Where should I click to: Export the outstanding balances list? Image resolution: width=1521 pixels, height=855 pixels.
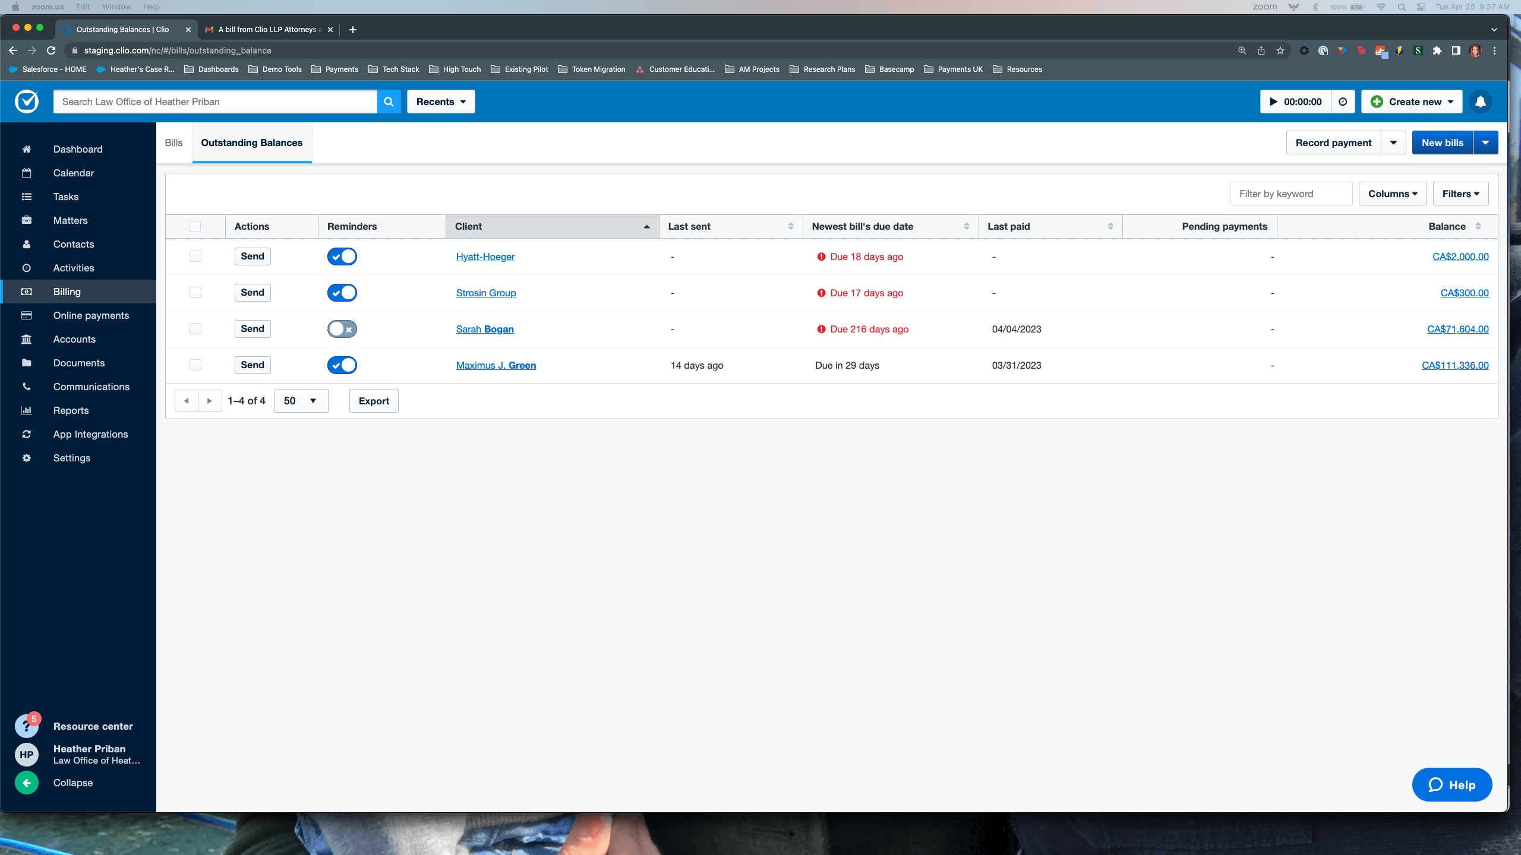coord(374,401)
